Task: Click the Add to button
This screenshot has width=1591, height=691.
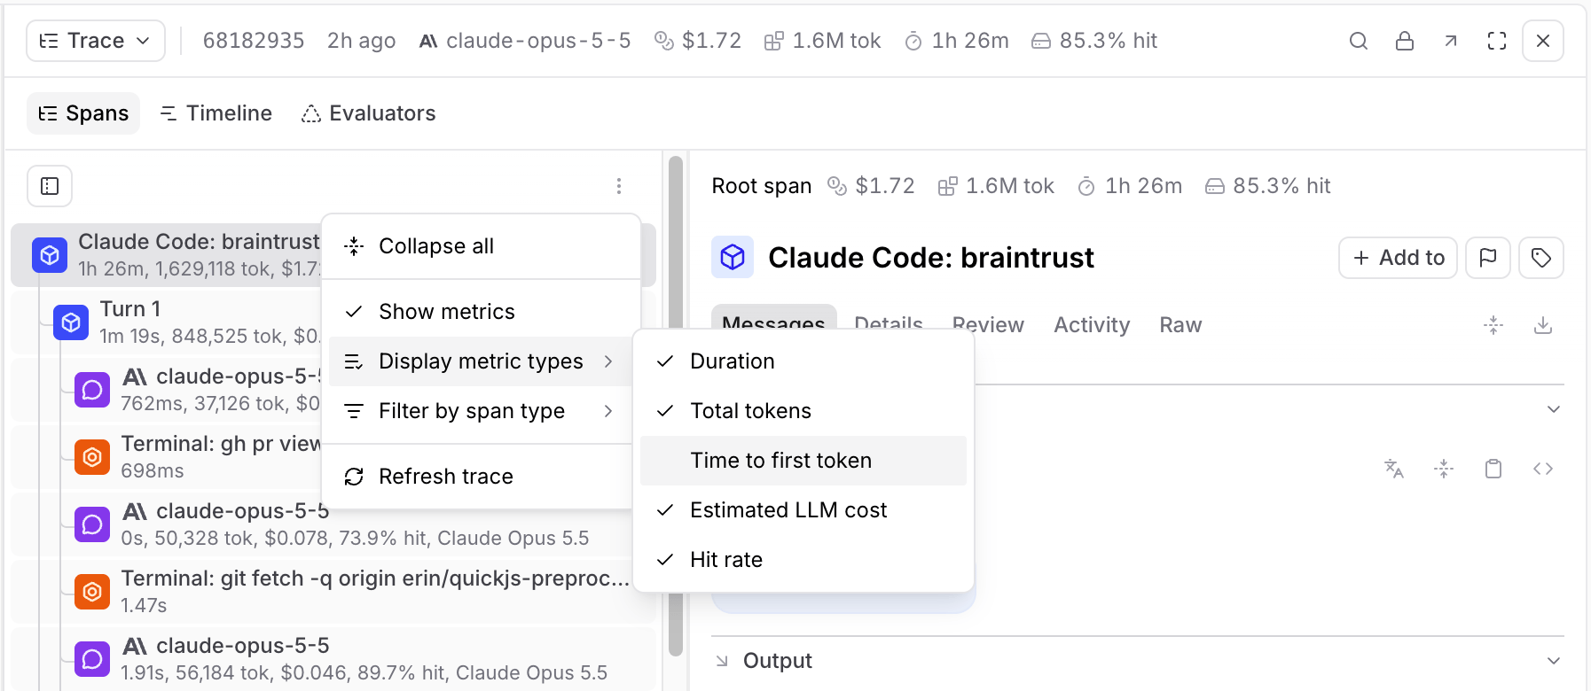Action: 1398,258
